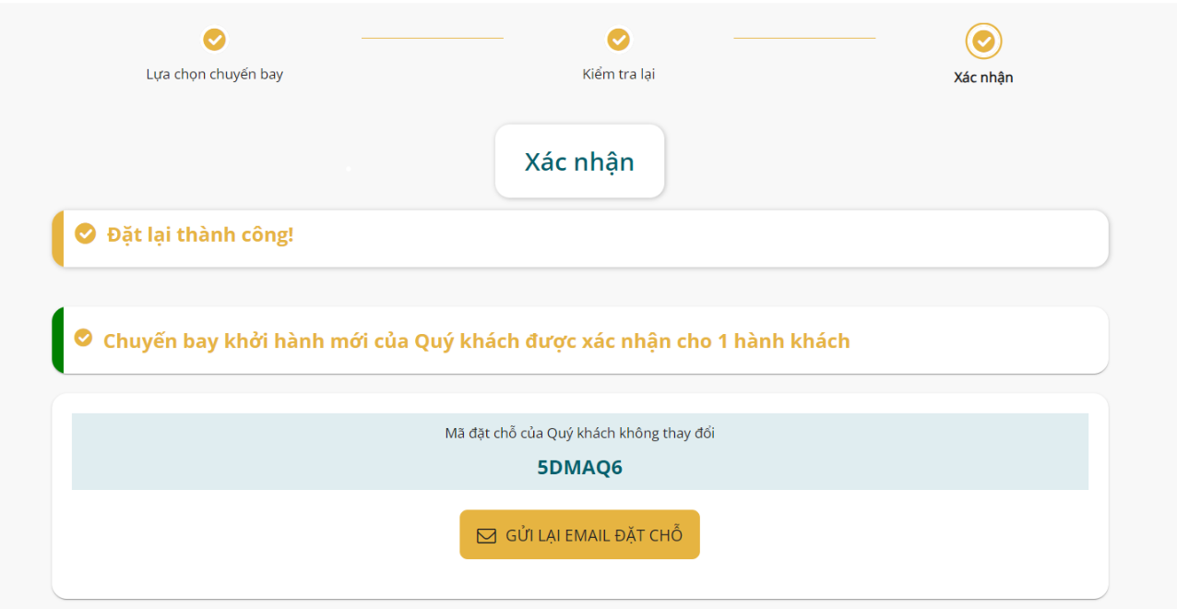Click the green confirmation banner for 1 hành khách

tap(579, 340)
